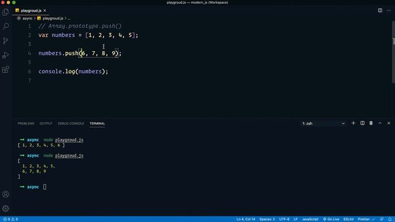Click line number 6 in gutter

(30, 72)
